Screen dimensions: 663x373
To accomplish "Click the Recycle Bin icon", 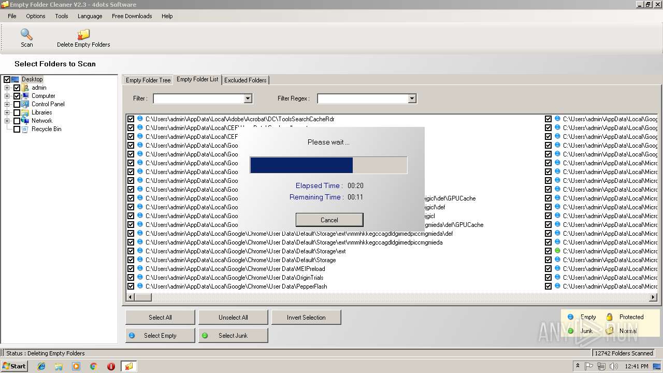I will point(25,129).
